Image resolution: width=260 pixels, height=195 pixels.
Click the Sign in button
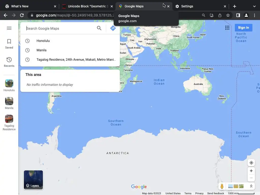pos(243,28)
